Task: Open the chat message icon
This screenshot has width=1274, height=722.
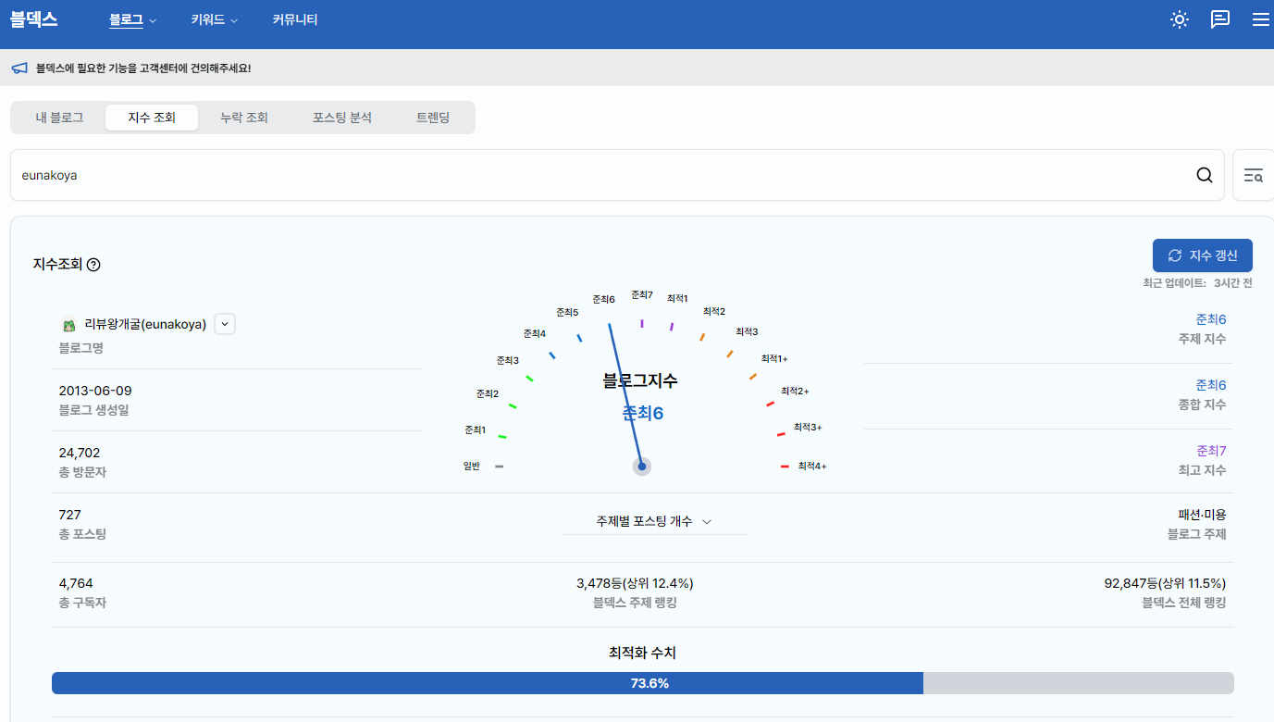Action: point(1220,19)
